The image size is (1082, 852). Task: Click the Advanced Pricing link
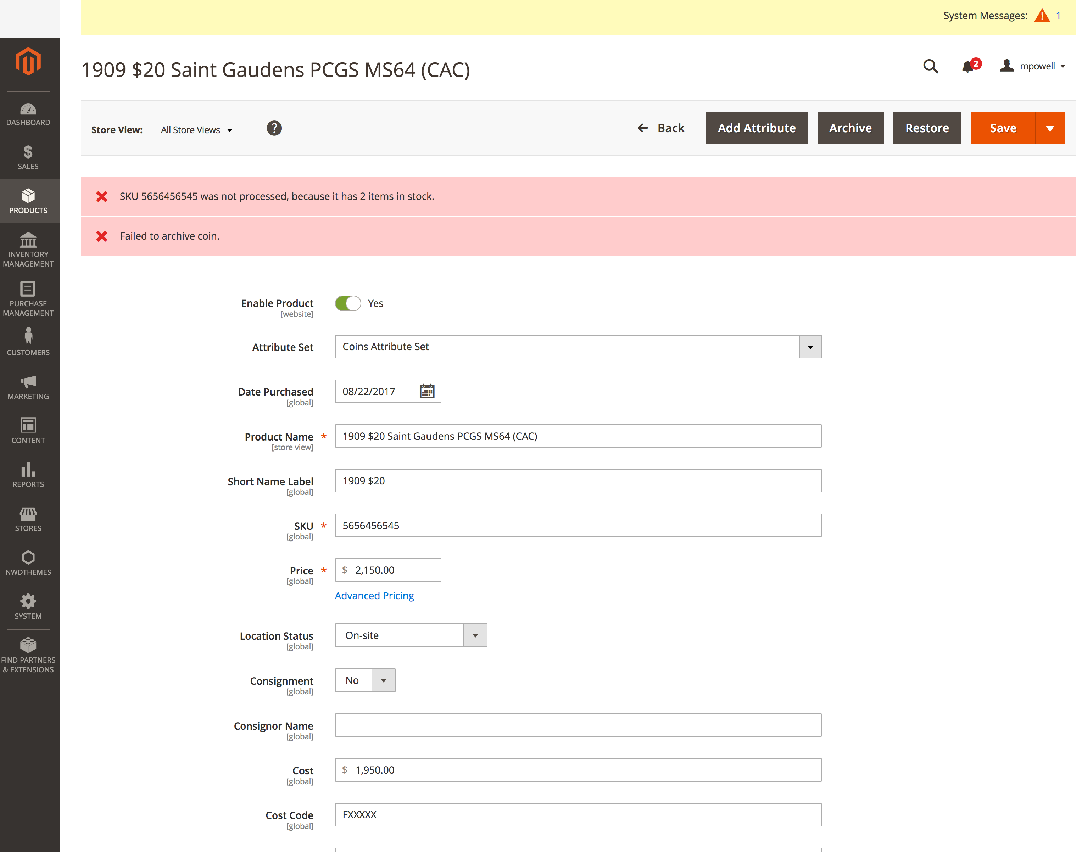[374, 596]
